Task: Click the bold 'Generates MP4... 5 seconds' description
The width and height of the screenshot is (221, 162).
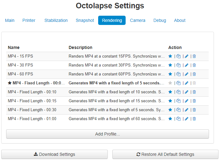Action: pyautogui.click(x=116, y=83)
